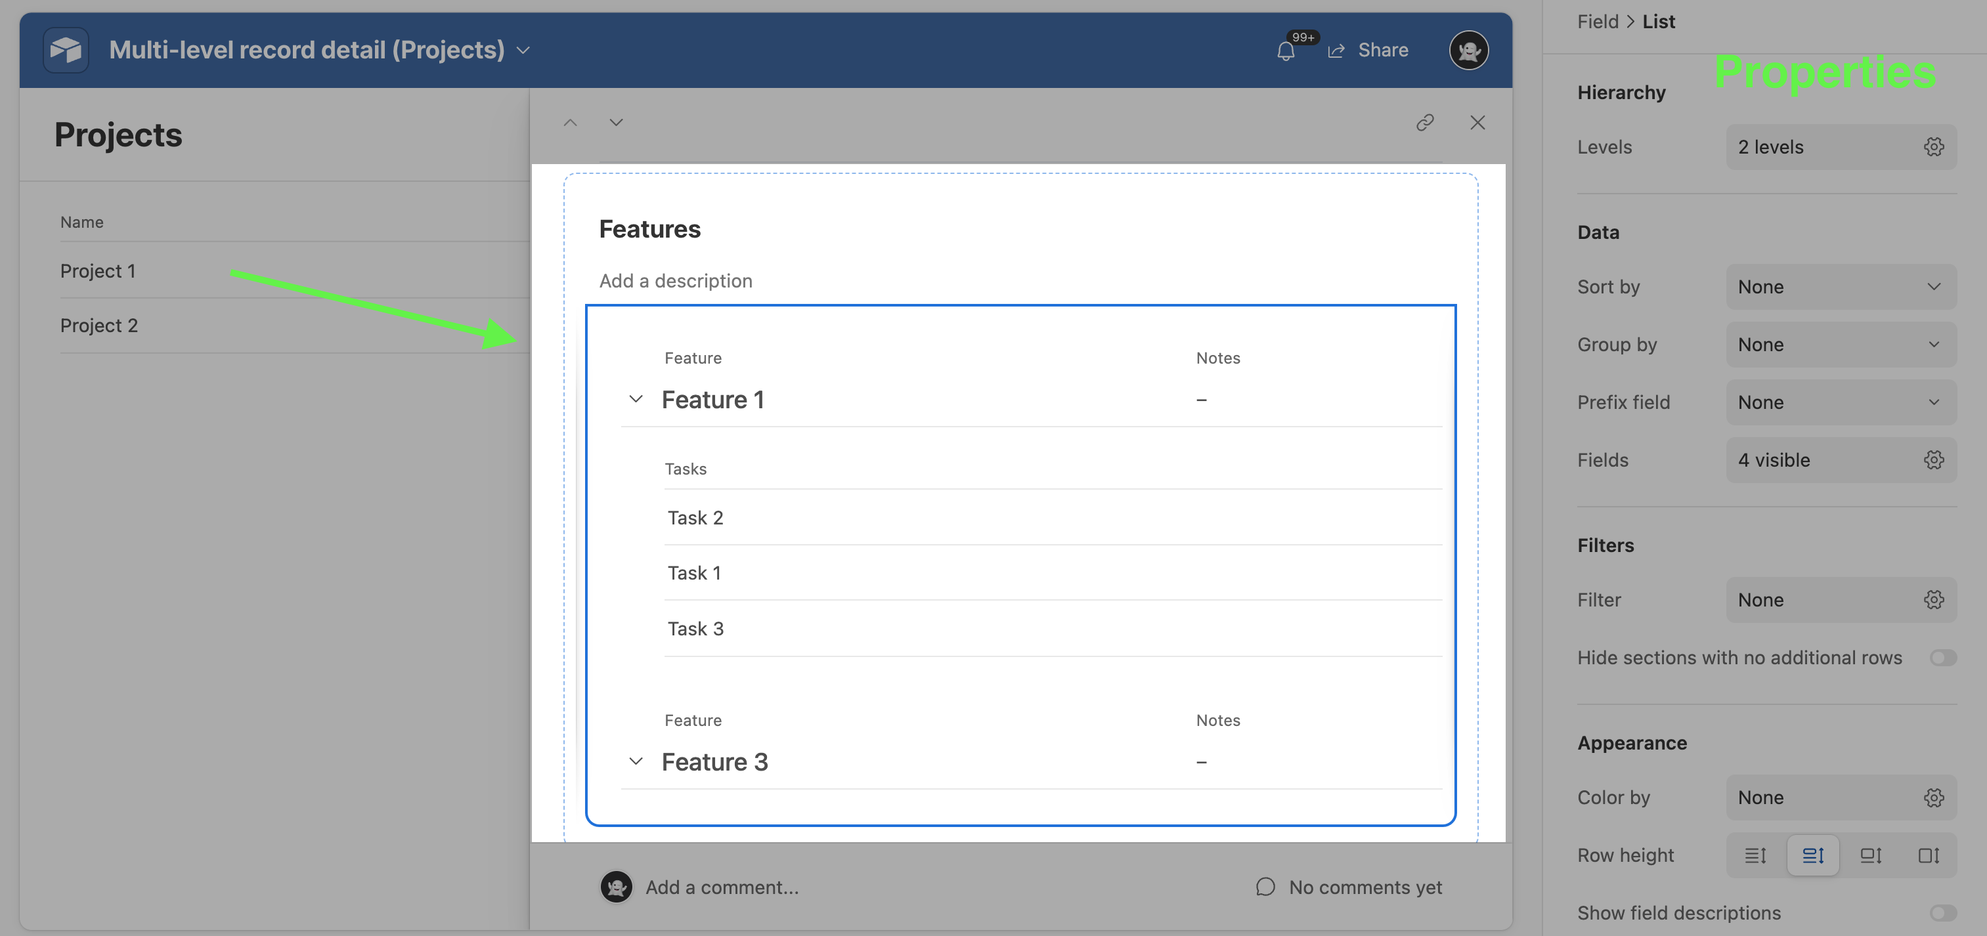Collapse the Feature 1 row
Viewport: 1987px width, 936px height.
[636, 399]
